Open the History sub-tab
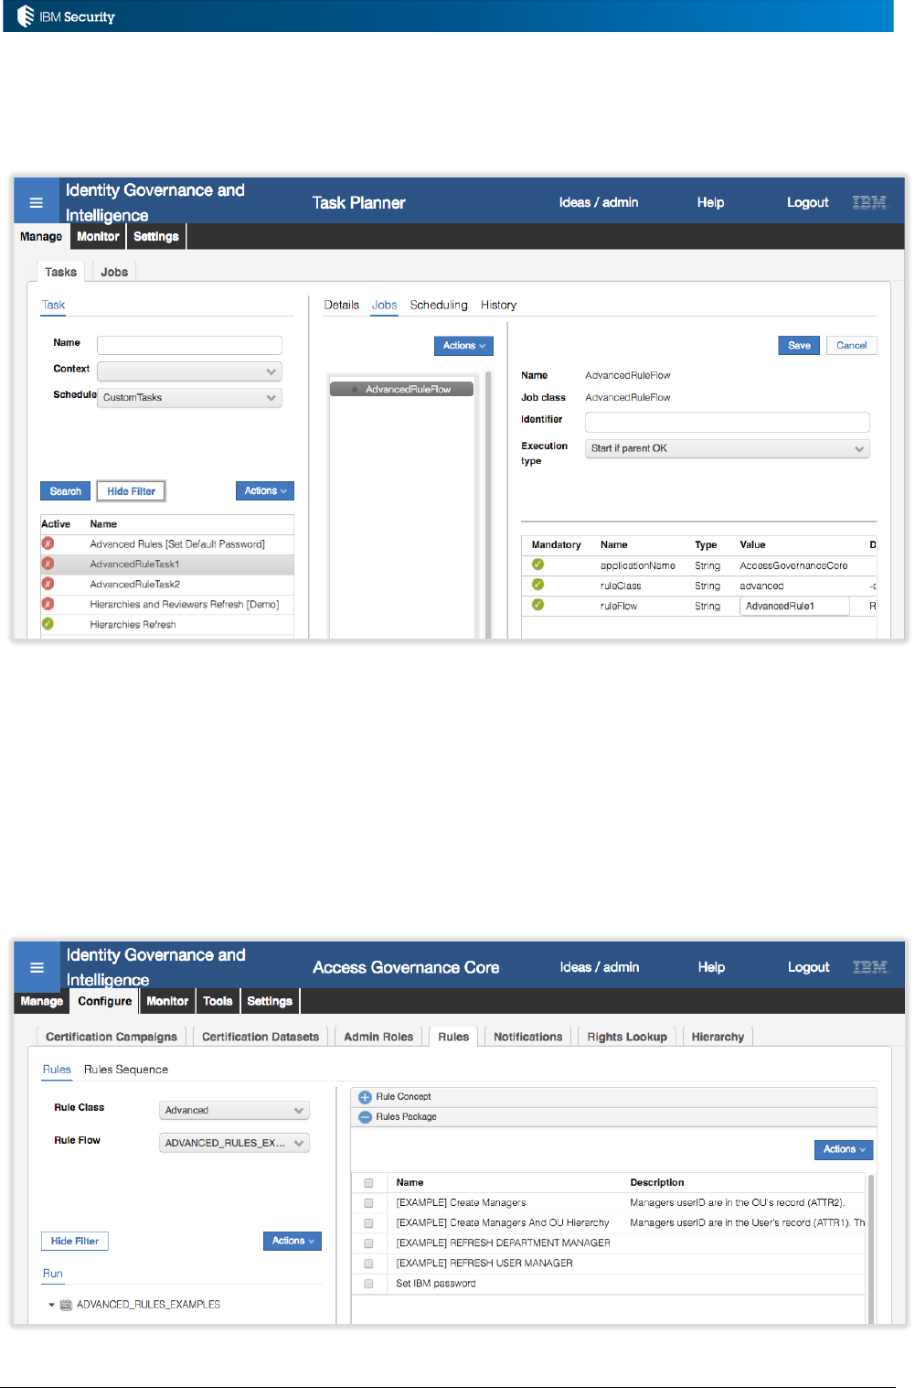 pos(499,305)
